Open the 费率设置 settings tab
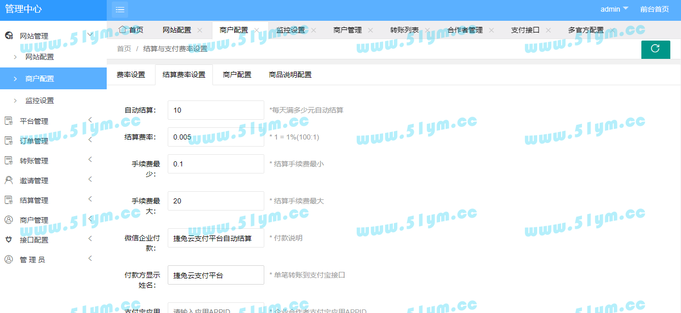The width and height of the screenshot is (681, 313). pyautogui.click(x=131, y=75)
